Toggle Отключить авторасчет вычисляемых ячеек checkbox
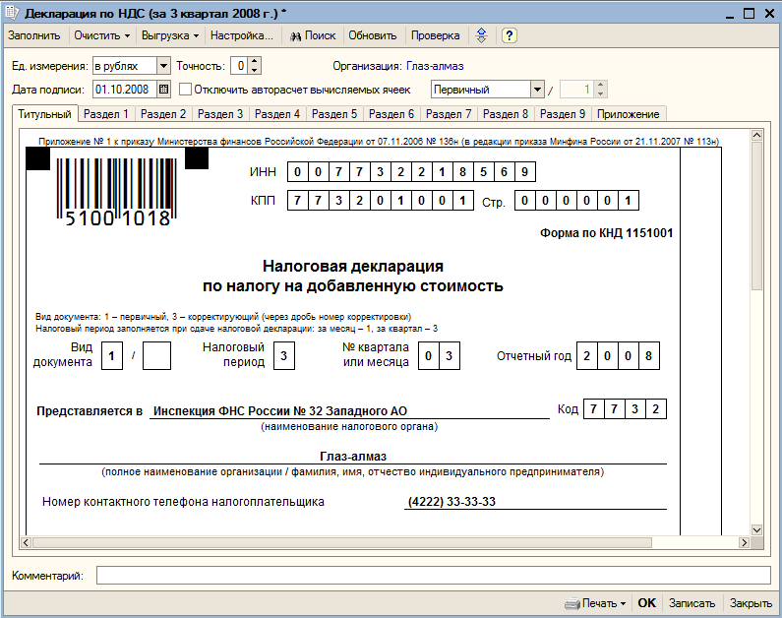 185,90
